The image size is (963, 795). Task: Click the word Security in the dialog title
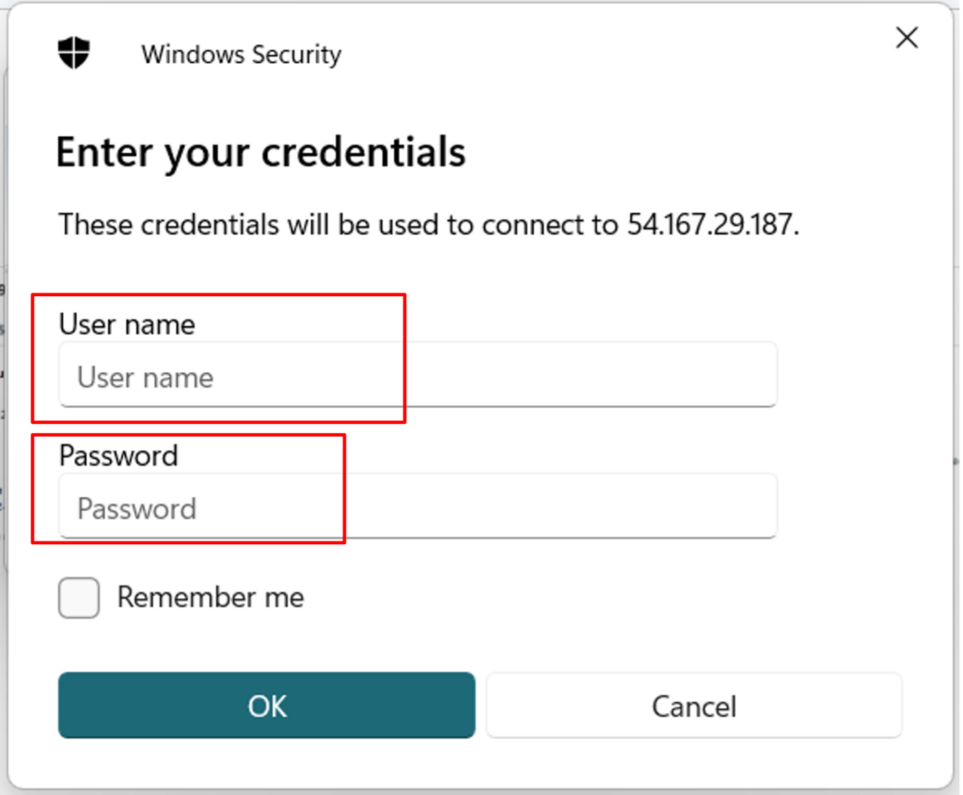tap(296, 54)
